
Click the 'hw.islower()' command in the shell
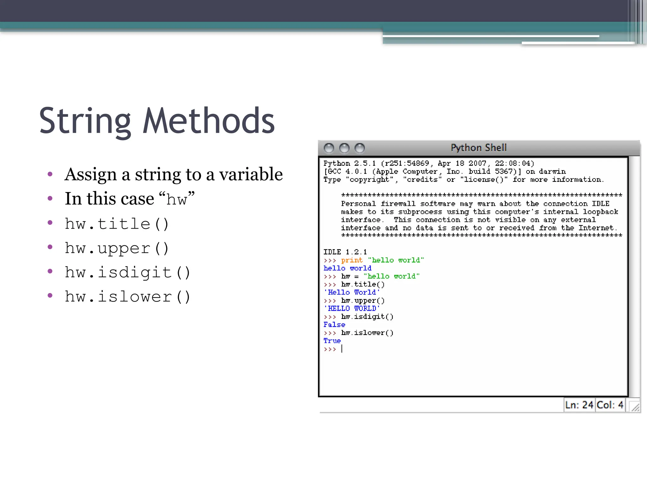coord(367,333)
